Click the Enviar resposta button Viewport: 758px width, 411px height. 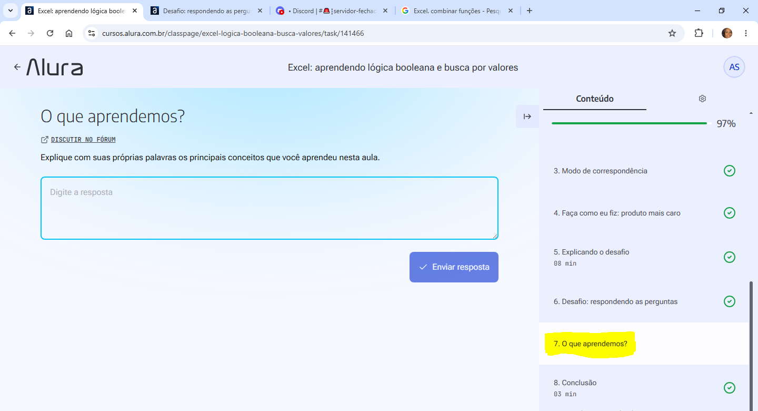(x=454, y=267)
